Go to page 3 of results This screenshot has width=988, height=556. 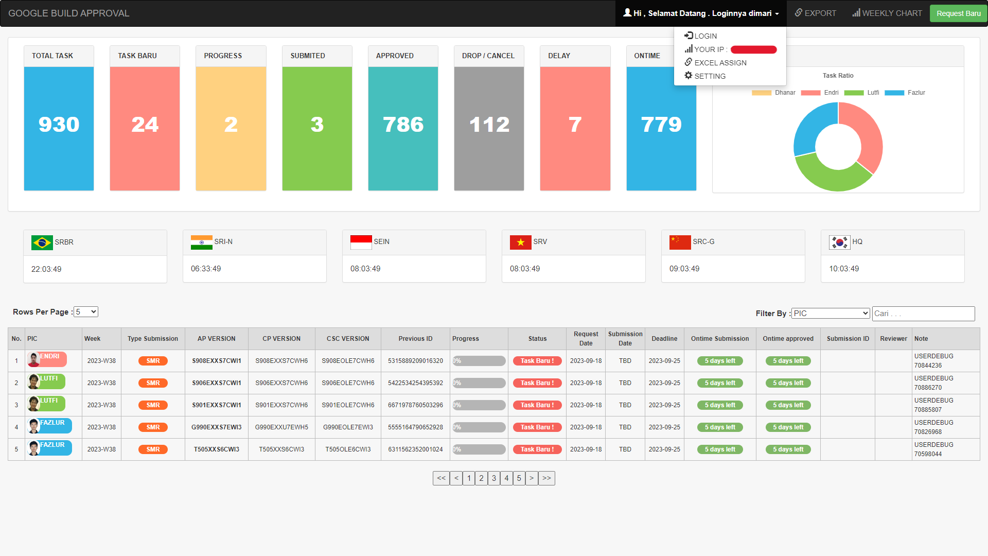coord(493,478)
